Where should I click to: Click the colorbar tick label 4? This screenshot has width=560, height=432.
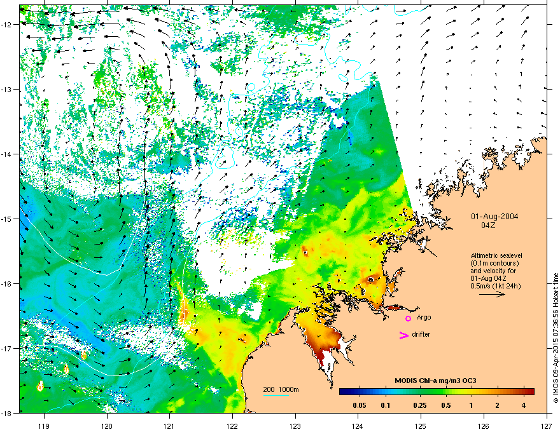coord(524,405)
